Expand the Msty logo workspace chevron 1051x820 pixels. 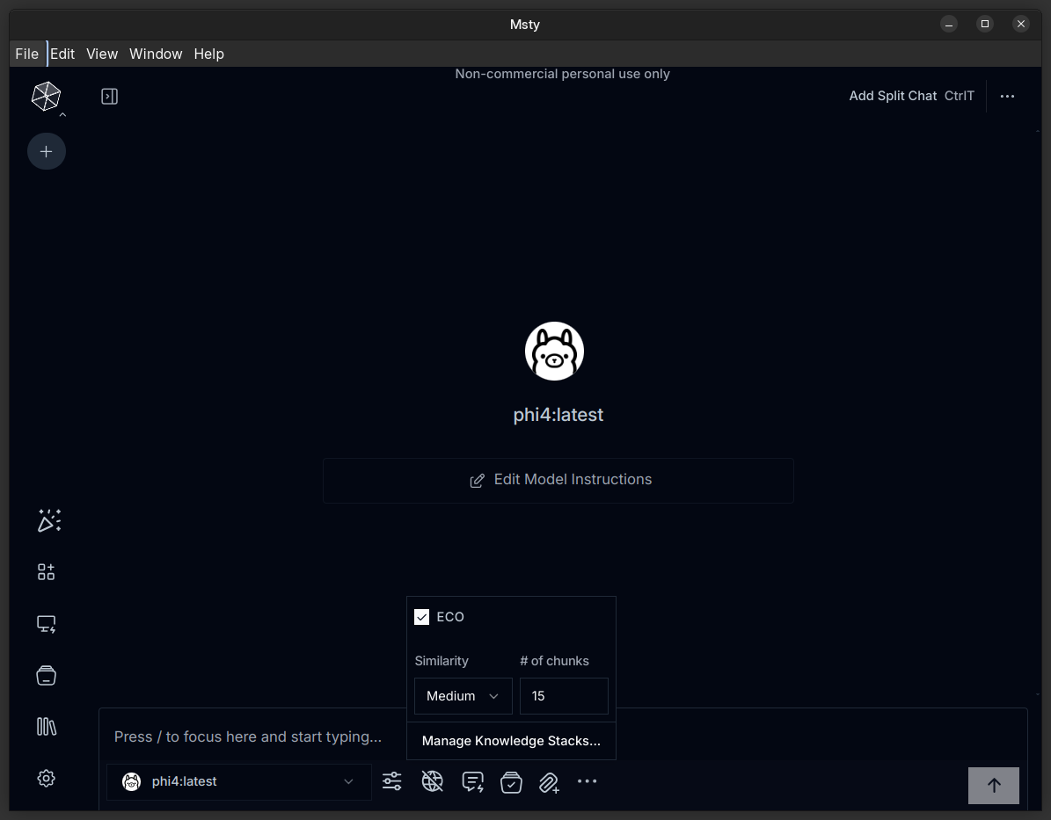tap(62, 114)
